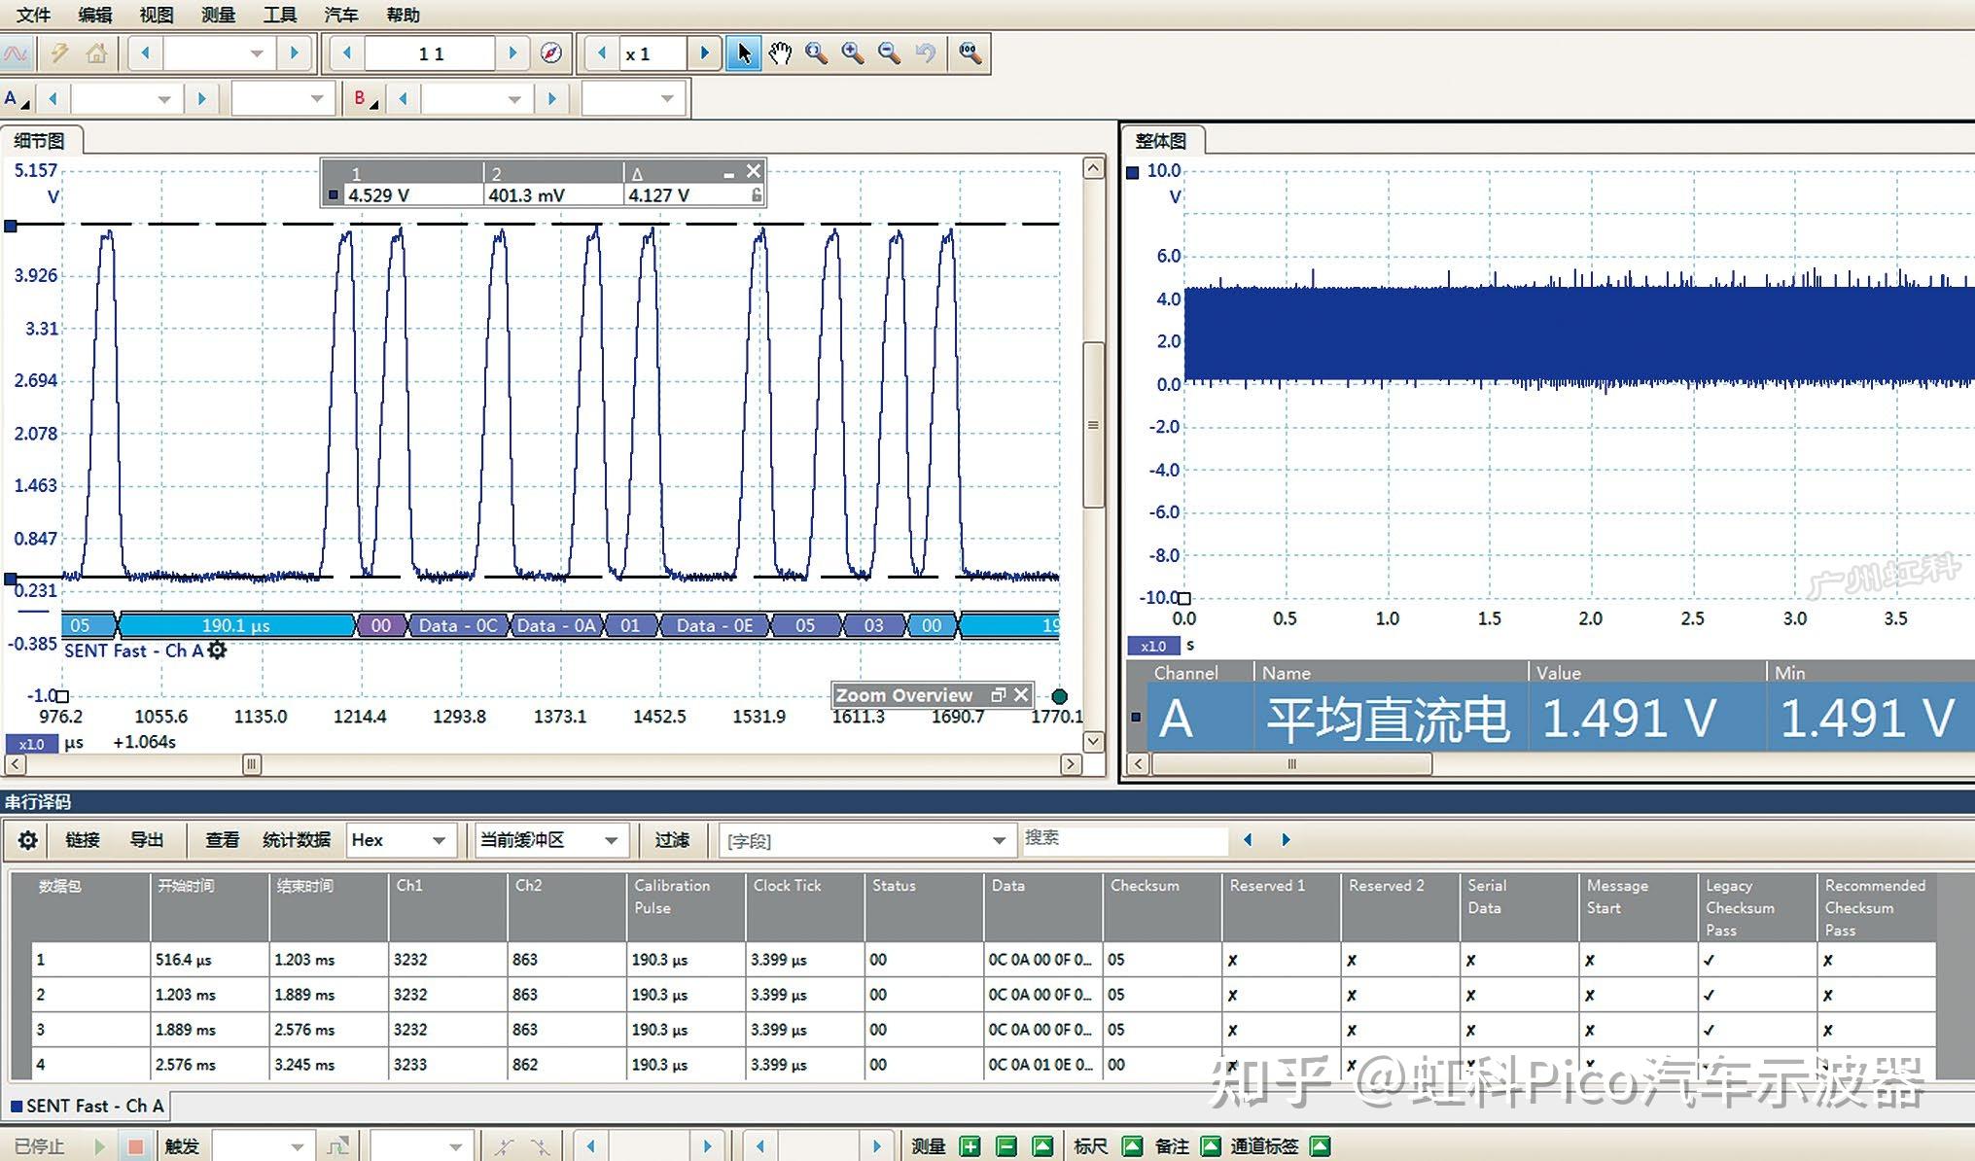Toggle the notes (备注) panel button

pyautogui.click(x=1211, y=1146)
